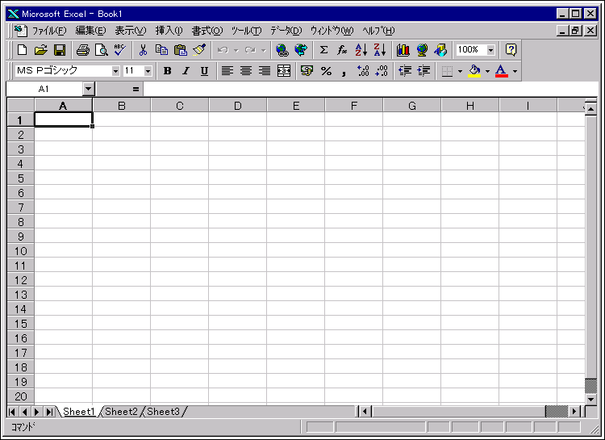Sort descending with the Z-A icon
Viewport: 605px width, 440px height.
380,50
